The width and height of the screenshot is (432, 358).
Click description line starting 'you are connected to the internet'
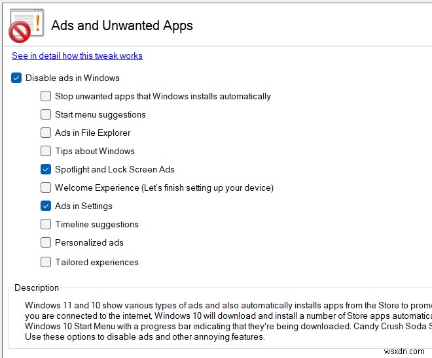(228, 316)
